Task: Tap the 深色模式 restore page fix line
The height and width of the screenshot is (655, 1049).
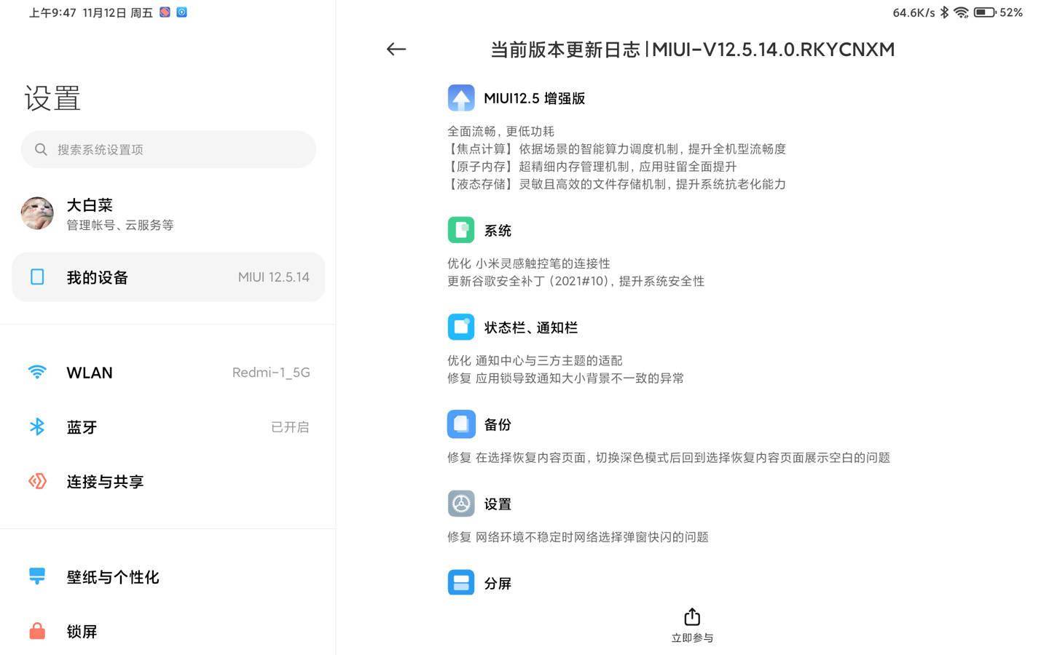Action: (669, 457)
